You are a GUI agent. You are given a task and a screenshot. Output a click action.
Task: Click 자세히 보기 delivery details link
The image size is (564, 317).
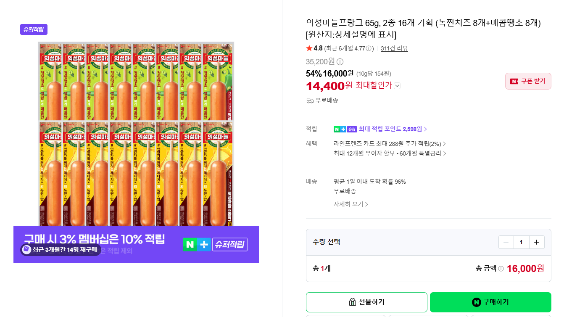coord(351,204)
